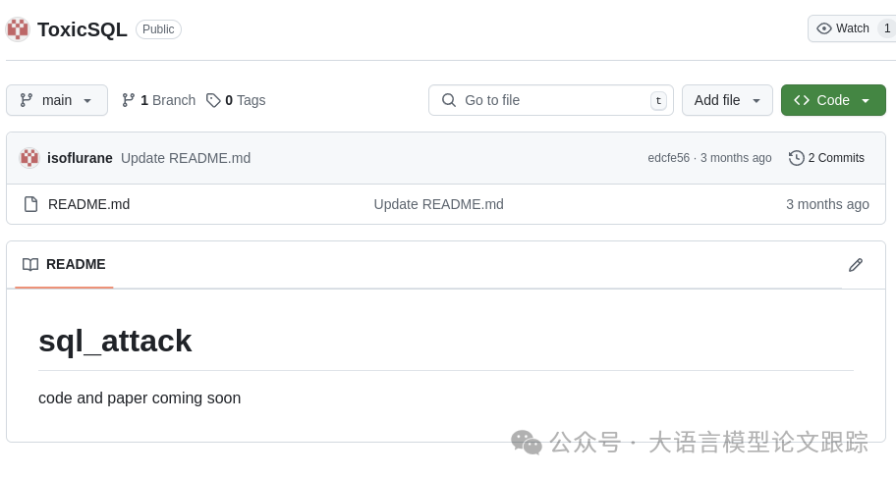
Task: Click the tag icon beside Tags
Action: (213, 100)
